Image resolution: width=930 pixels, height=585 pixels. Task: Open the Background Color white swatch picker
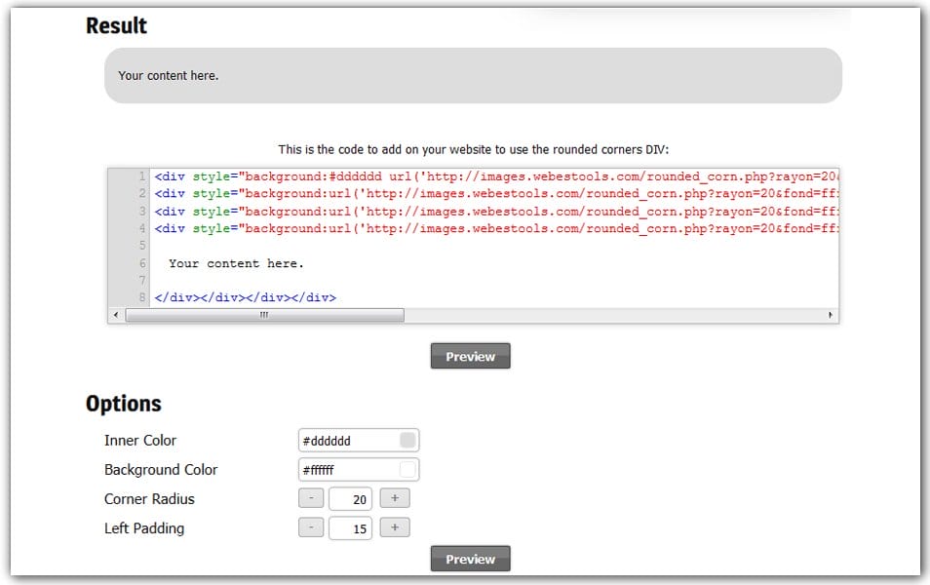407,470
